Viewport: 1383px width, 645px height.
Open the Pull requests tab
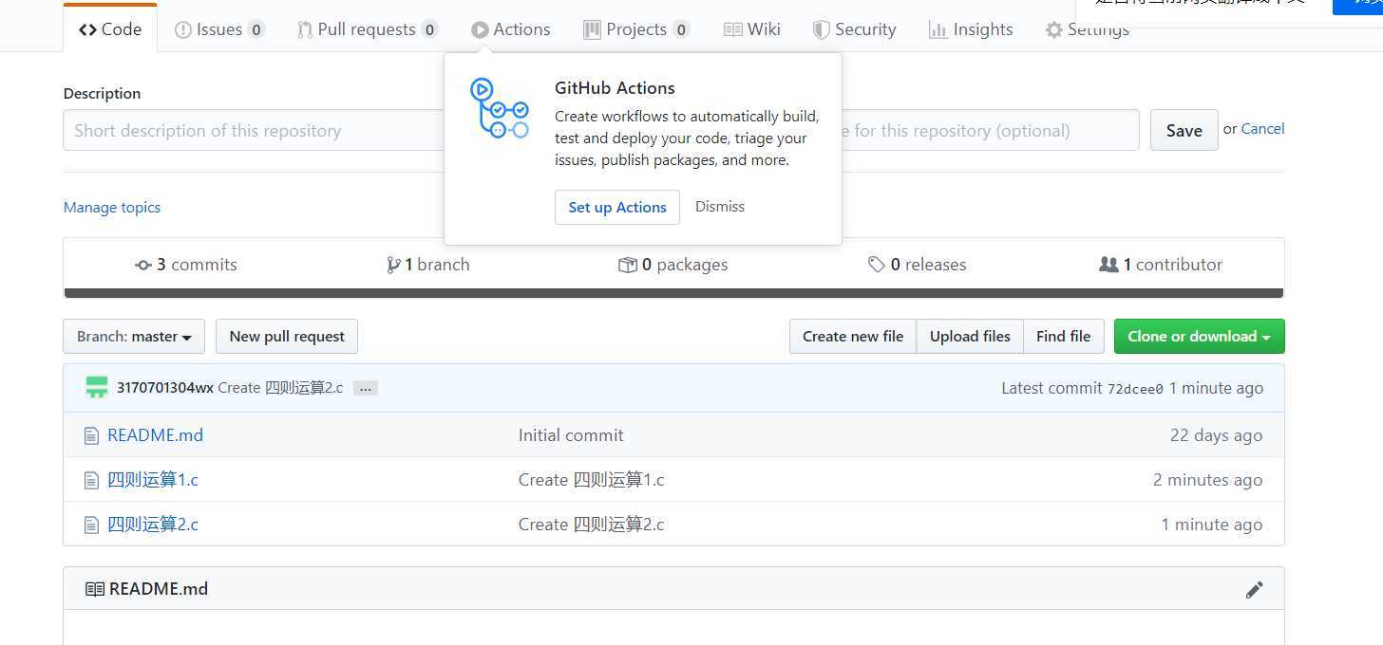[x=367, y=29]
